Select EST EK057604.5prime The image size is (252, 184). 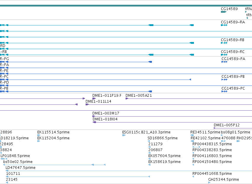(x=164, y=156)
